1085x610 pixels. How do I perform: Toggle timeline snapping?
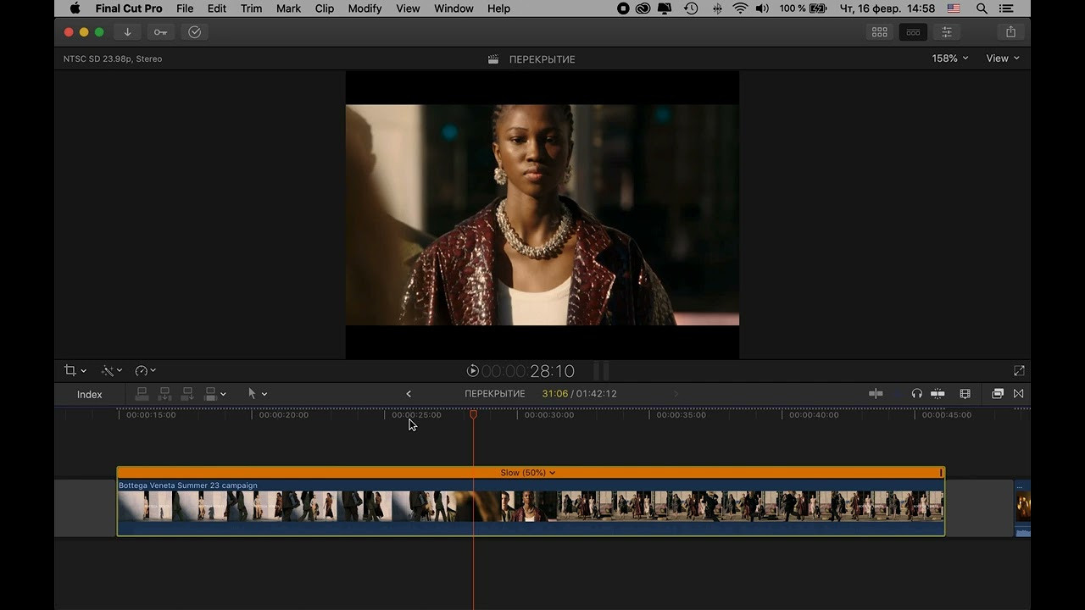coord(938,394)
